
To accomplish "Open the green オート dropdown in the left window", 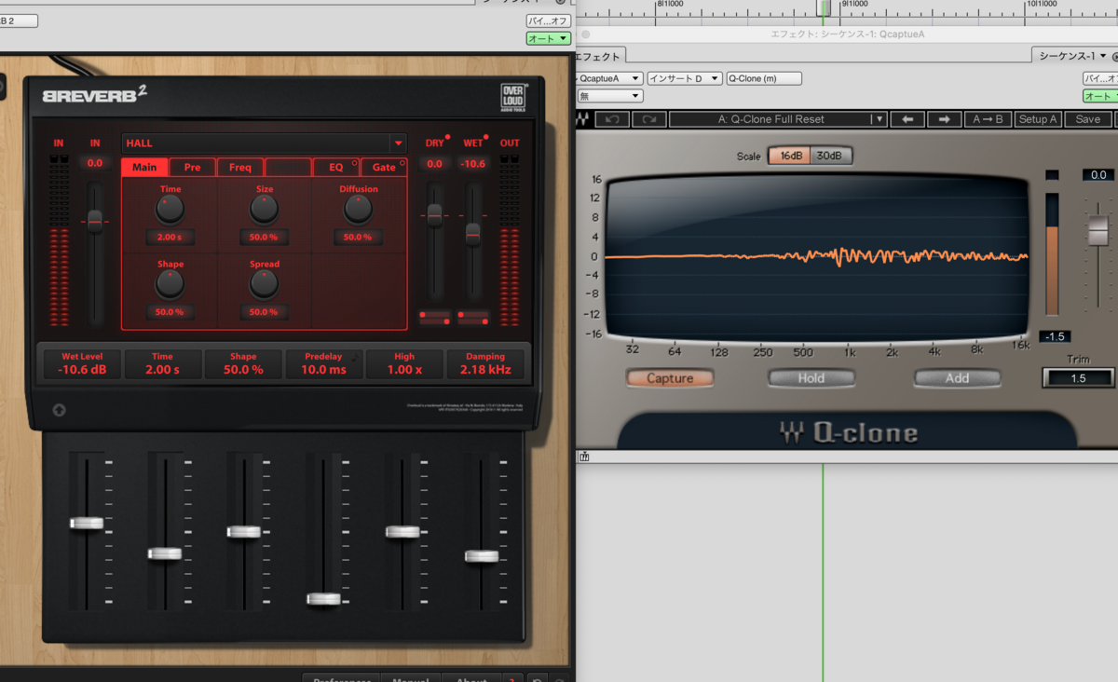I will [x=548, y=38].
